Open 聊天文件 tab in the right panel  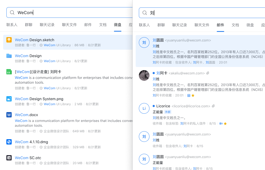click(x=202, y=25)
